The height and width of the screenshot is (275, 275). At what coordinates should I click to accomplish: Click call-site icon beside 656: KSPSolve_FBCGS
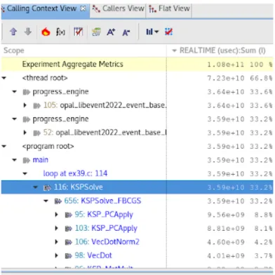(x=58, y=201)
